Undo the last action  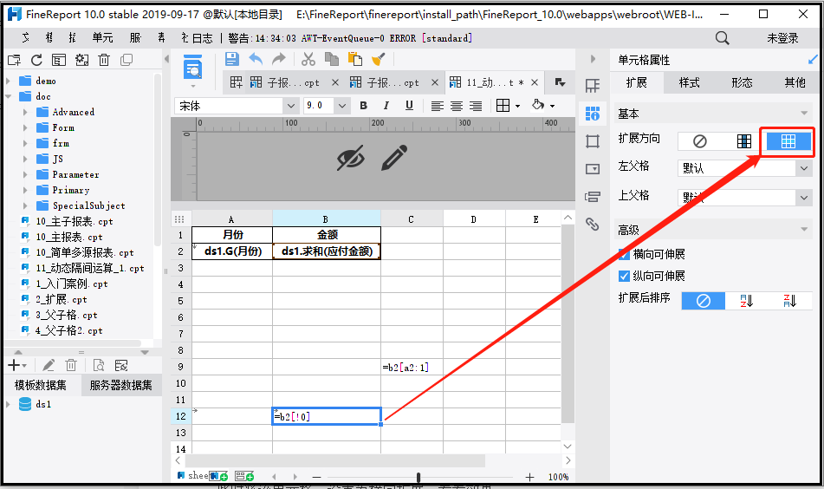(x=256, y=59)
